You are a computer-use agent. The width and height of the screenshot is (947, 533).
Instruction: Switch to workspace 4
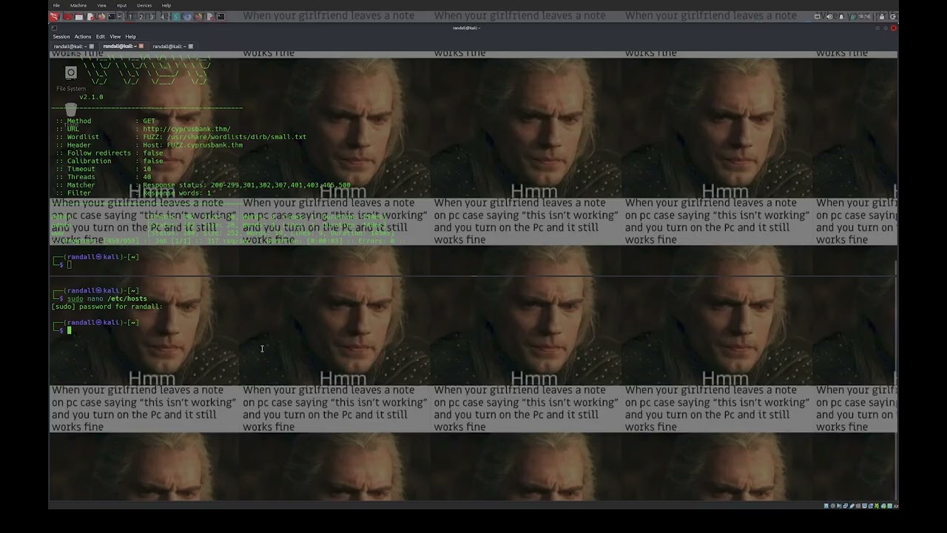(162, 16)
